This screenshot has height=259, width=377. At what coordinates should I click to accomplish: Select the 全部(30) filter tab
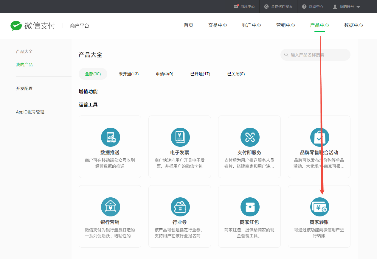pos(93,74)
